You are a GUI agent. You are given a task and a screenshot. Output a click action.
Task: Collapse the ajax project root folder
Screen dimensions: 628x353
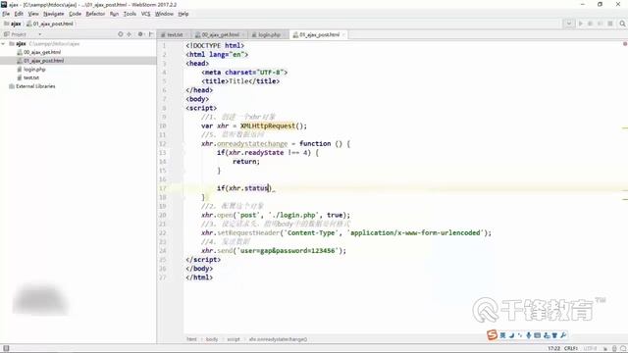click(x=3, y=43)
